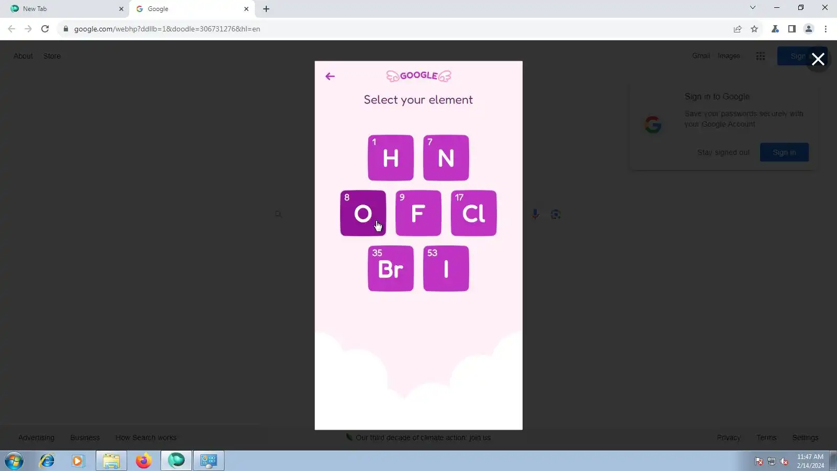Image resolution: width=837 pixels, height=471 pixels.
Task: Open the clock showing 11:47 AM
Action: [810, 461]
